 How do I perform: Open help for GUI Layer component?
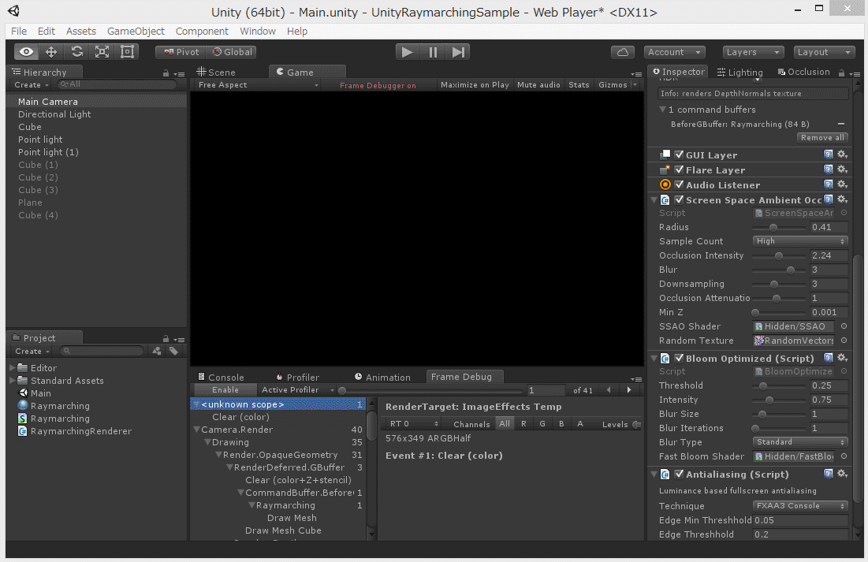coord(828,155)
